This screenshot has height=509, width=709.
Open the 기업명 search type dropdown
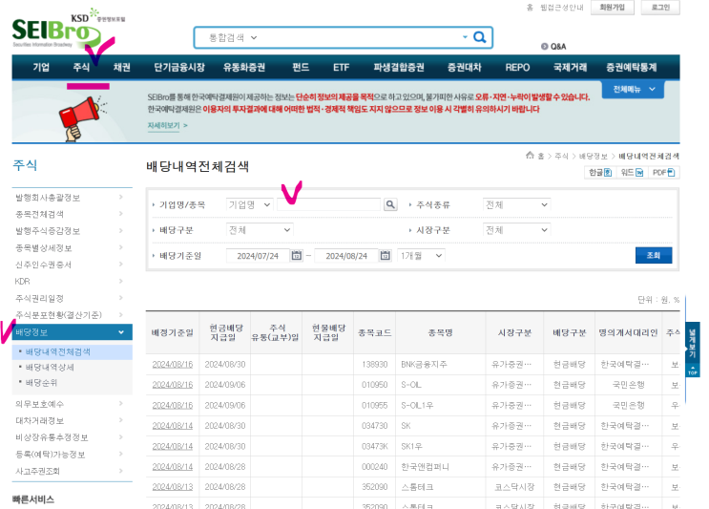(249, 205)
